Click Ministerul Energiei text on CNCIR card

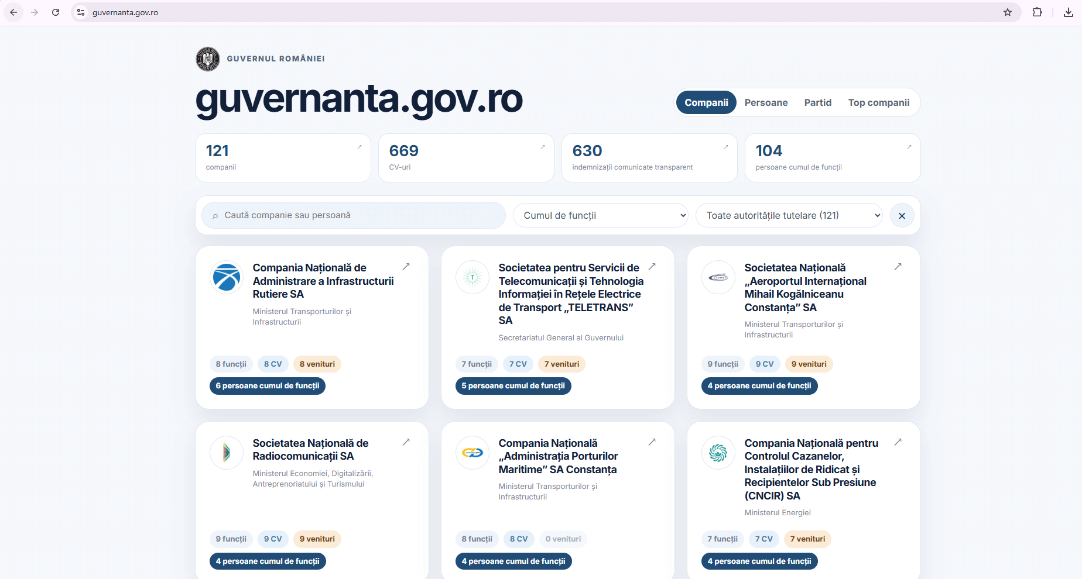tap(778, 513)
